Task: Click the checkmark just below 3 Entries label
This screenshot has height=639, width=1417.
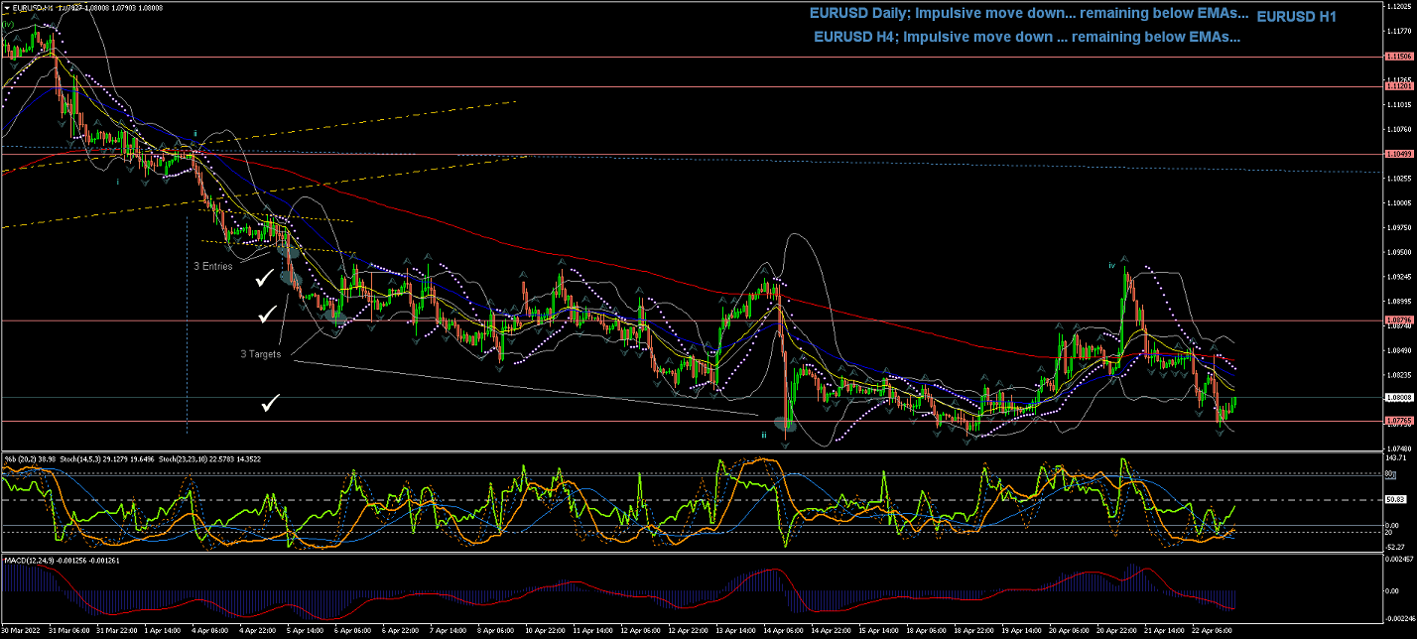Action: tap(264, 280)
